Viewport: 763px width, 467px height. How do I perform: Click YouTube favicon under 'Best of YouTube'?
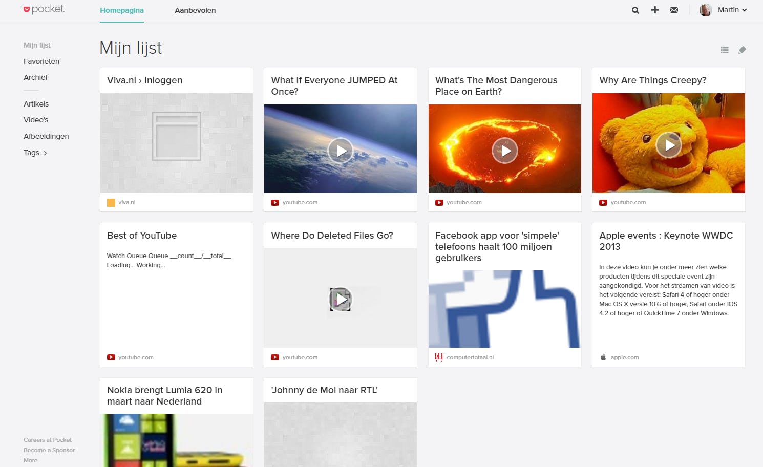click(111, 357)
